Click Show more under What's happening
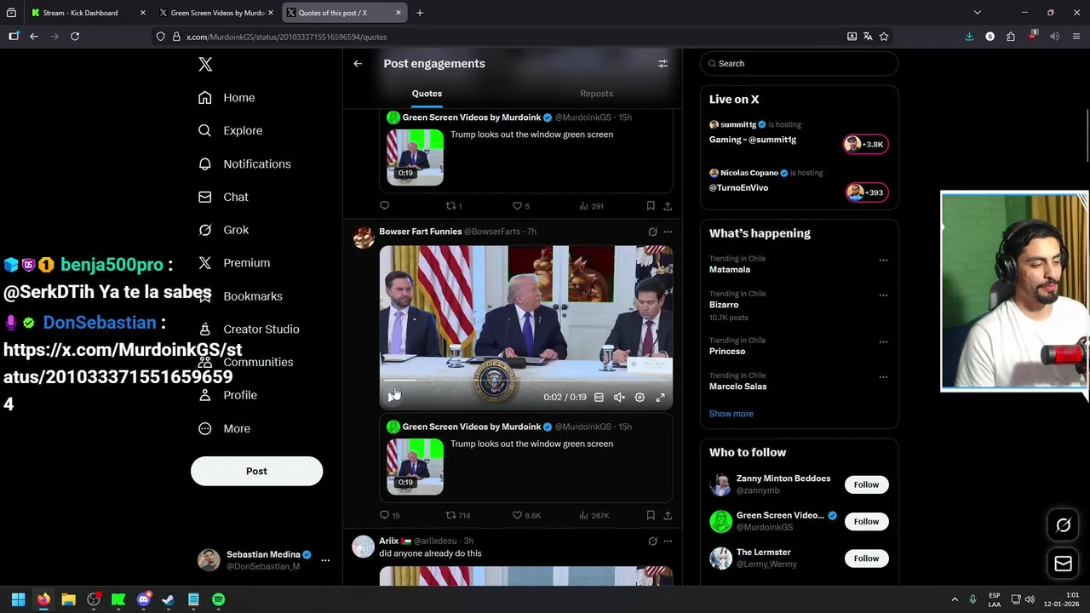The height and width of the screenshot is (613, 1090). click(x=731, y=414)
